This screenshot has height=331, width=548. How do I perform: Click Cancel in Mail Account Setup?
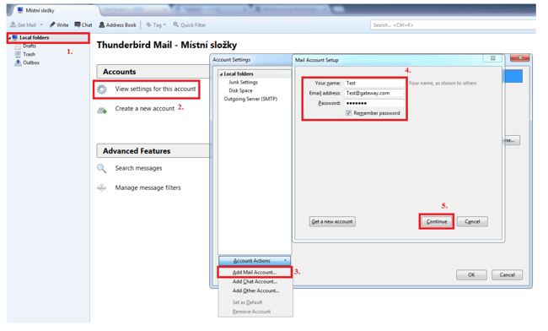[472, 221]
